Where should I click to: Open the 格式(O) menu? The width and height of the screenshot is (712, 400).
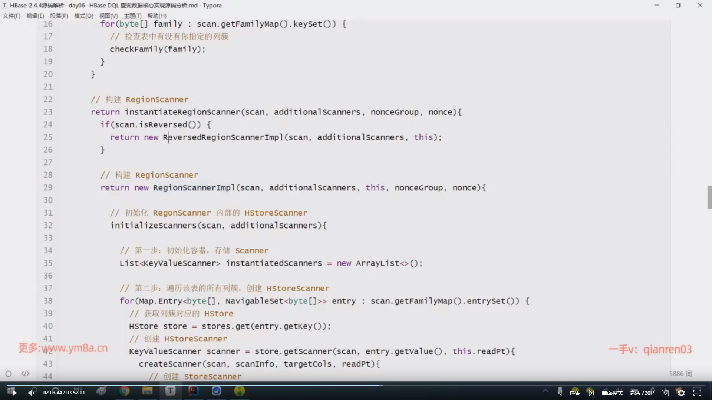(83, 16)
